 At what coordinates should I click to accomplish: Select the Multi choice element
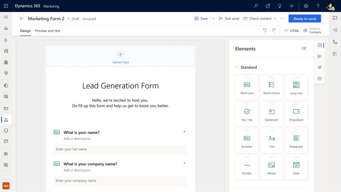[271, 87]
